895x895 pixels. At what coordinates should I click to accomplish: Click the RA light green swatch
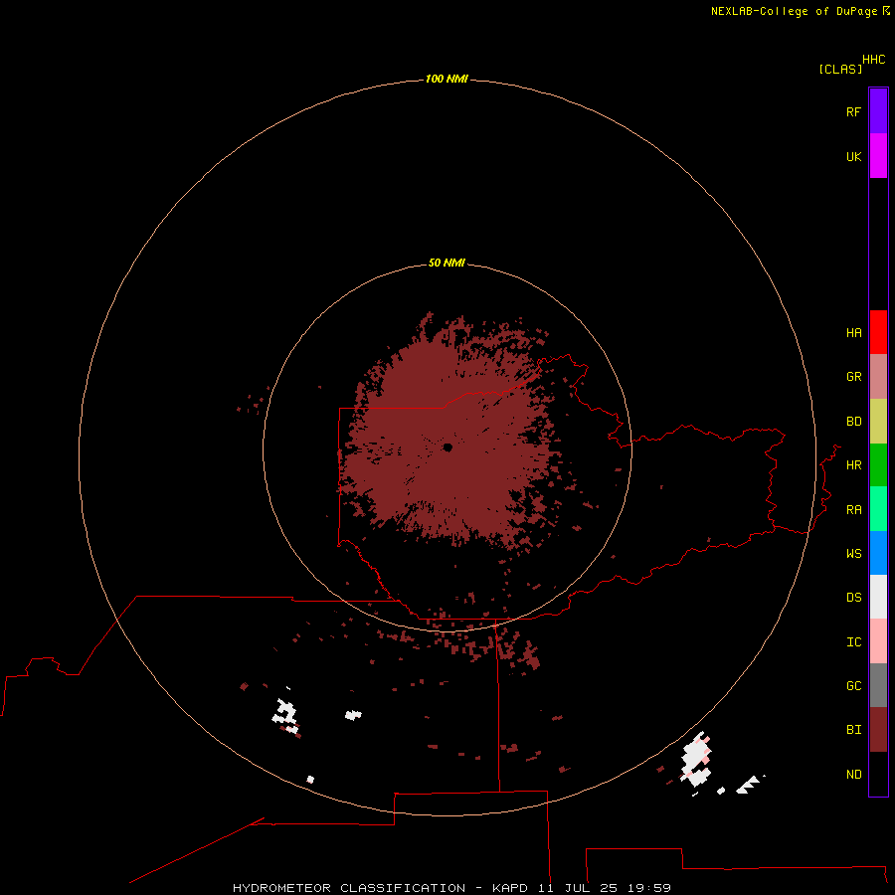(x=878, y=509)
